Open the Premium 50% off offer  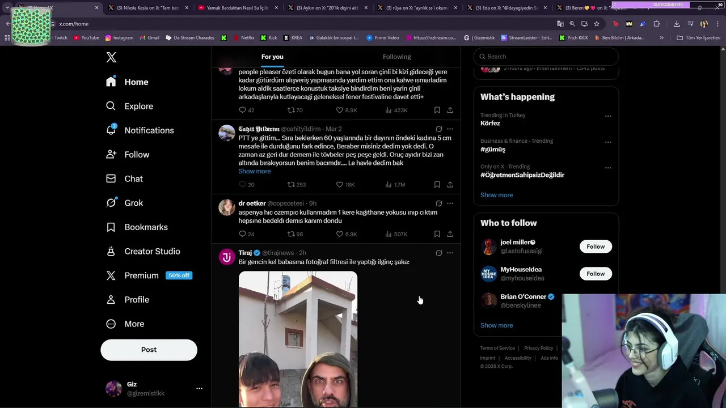[150, 275]
